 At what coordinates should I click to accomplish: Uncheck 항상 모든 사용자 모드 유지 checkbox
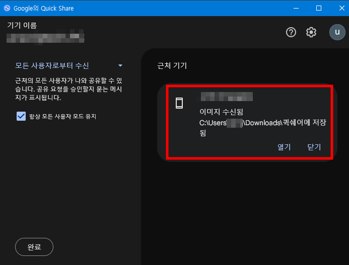tap(21, 116)
